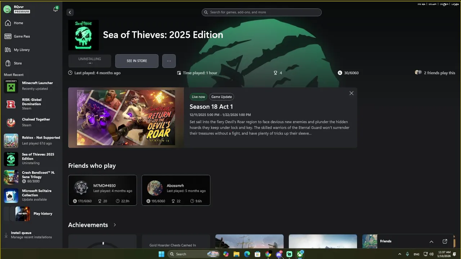Open the Windows Start button
The image size is (461, 259).
(161, 254)
